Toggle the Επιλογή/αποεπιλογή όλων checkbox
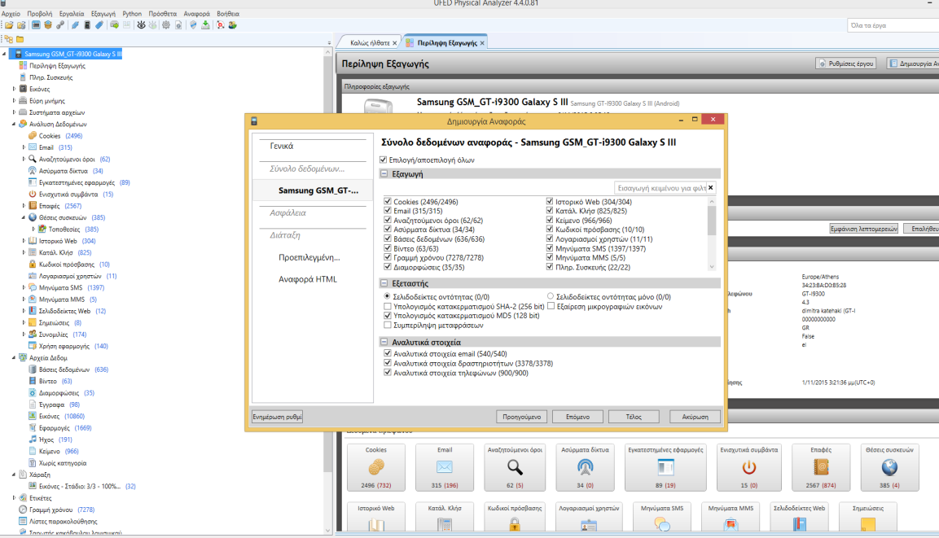 (384, 160)
